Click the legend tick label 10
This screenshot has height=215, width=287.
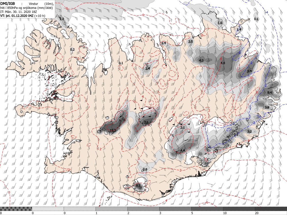pyautogui.click(x=225, y=213)
